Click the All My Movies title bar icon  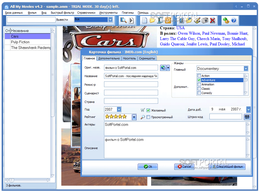tap(6, 7)
